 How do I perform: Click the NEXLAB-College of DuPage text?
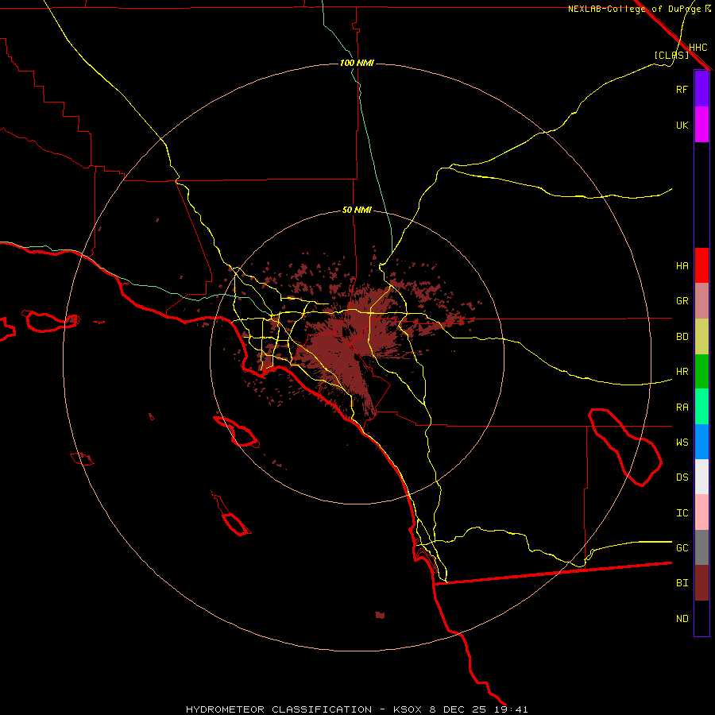click(634, 9)
